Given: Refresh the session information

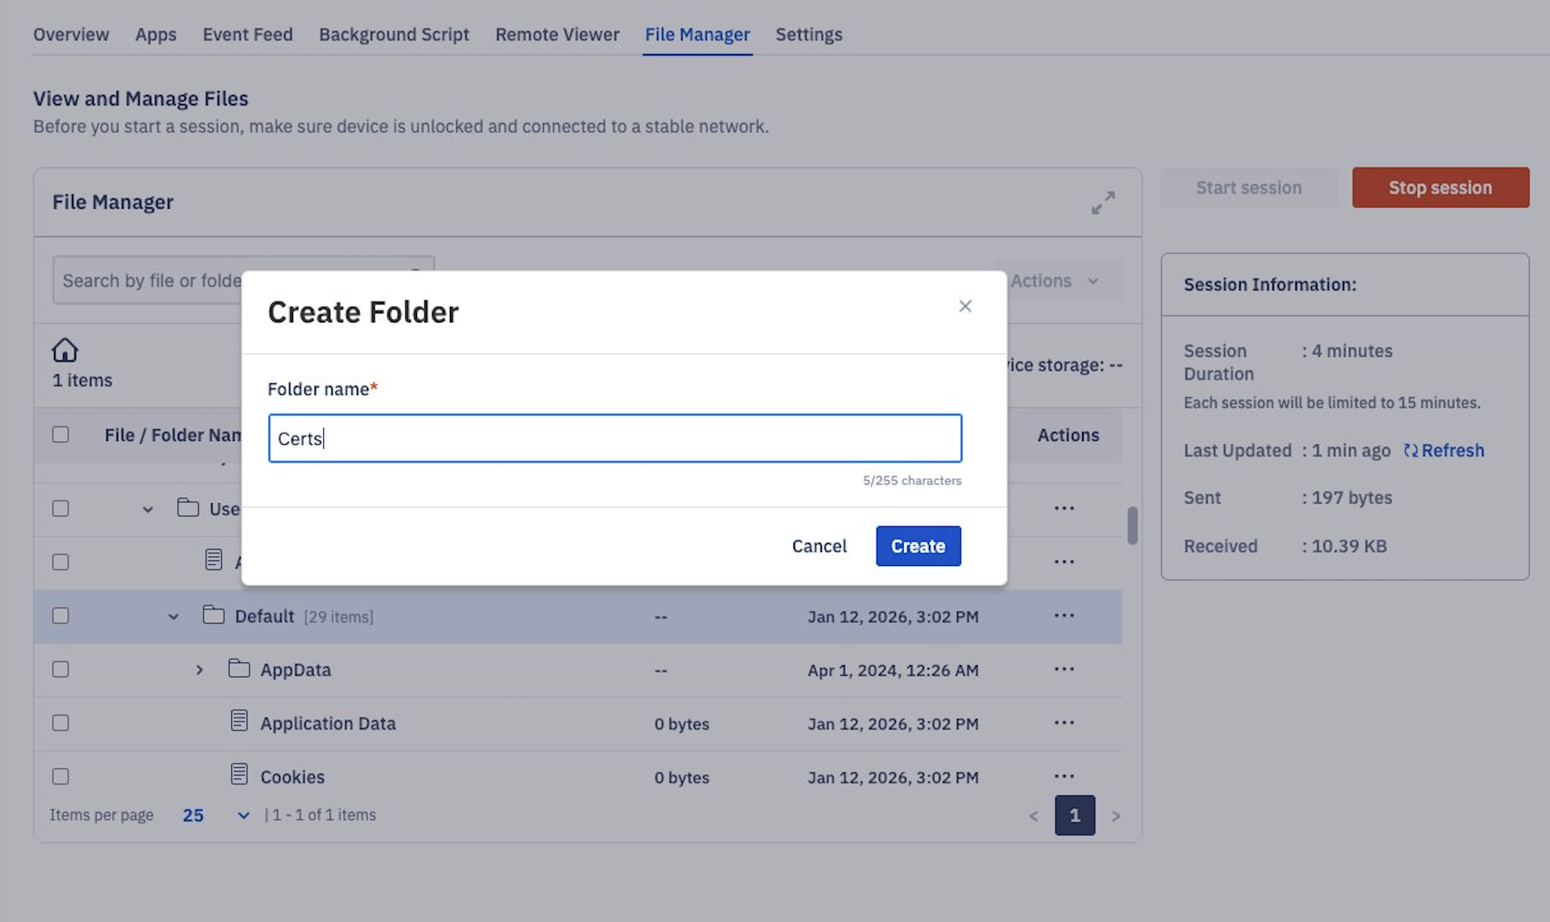Looking at the screenshot, I should pos(1444,451).
